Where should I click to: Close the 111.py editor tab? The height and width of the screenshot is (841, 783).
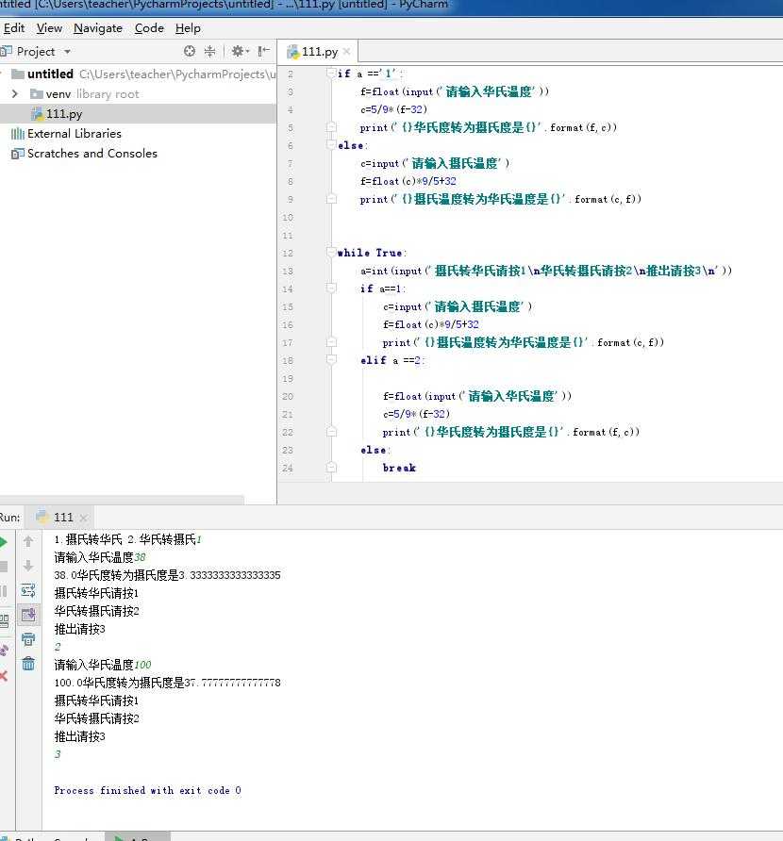pyautogui.click(x=346, y=52)
